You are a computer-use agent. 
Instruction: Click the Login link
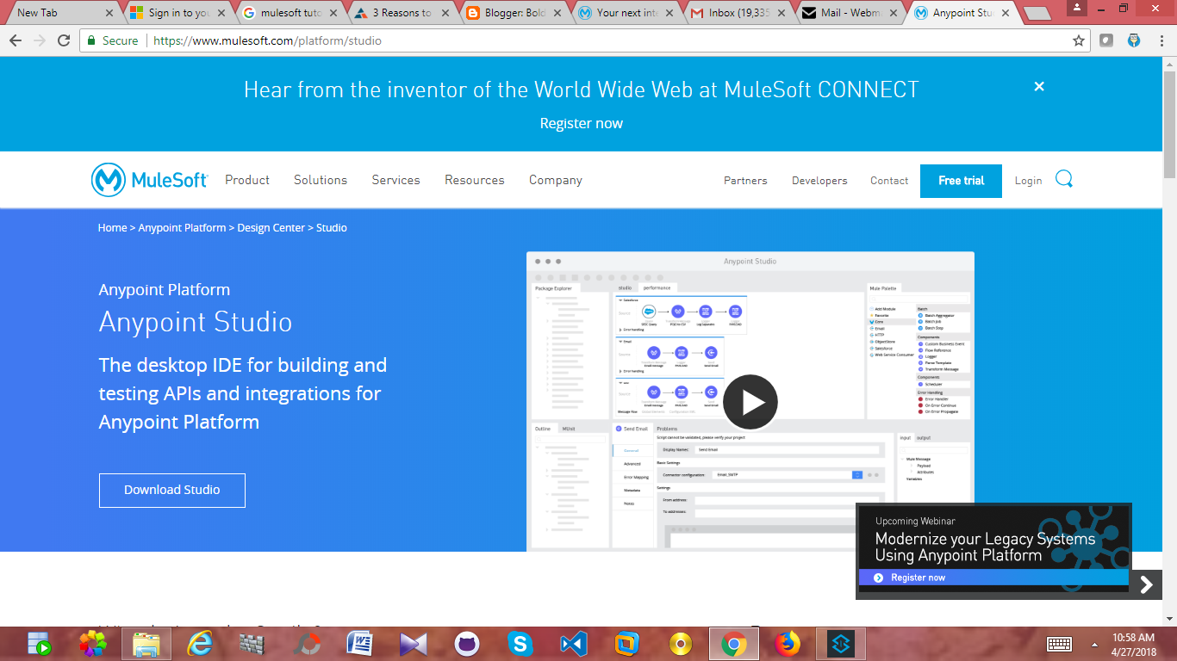click(x=1028, y=181)
